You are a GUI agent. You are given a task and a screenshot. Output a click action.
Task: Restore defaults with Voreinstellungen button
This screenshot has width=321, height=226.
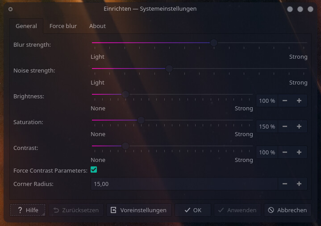139,210
